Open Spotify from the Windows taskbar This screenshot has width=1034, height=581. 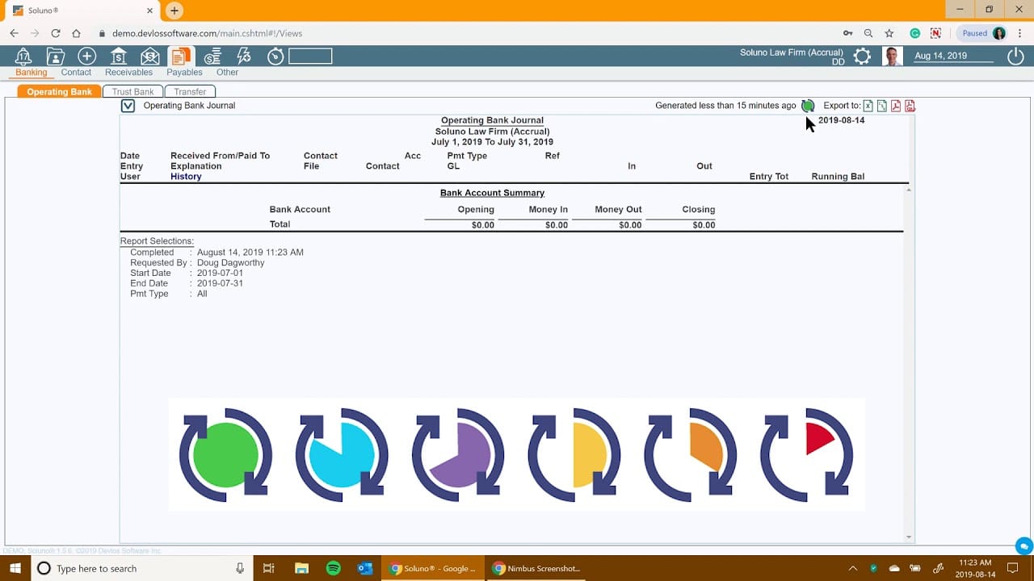click(x=333, y=568)
